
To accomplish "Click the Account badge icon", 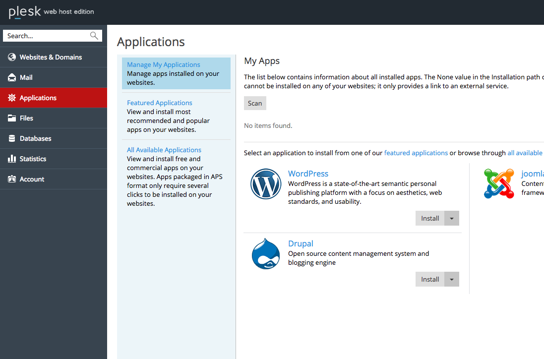I will (12, 179).
